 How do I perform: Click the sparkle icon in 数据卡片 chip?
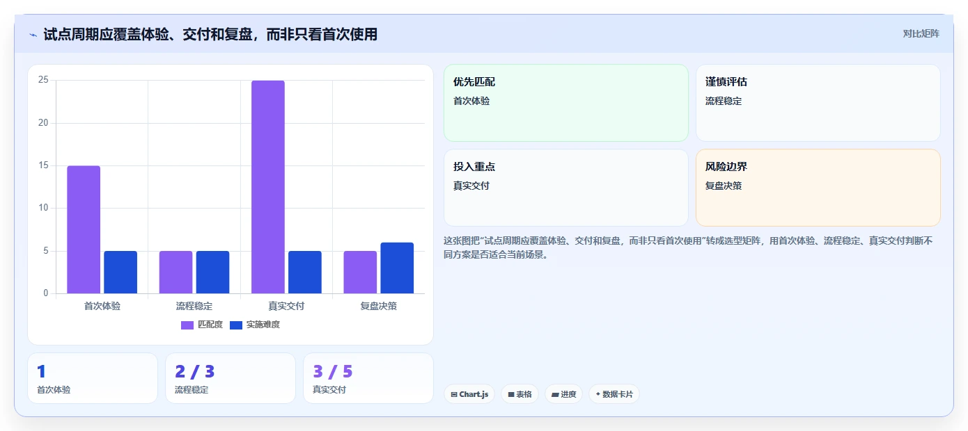point(598,394)
